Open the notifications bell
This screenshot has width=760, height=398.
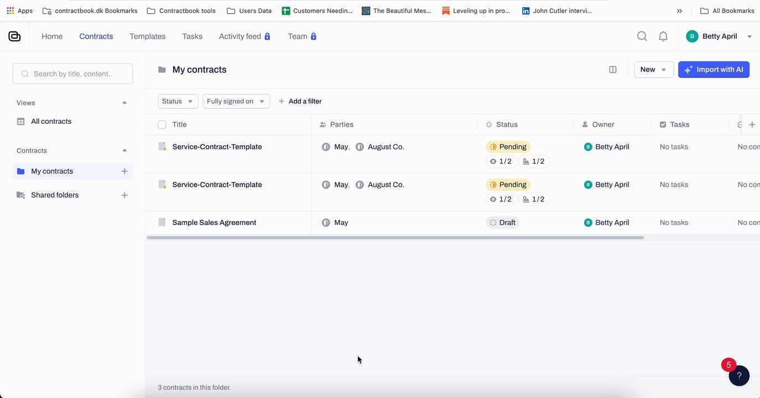point(663,36)
